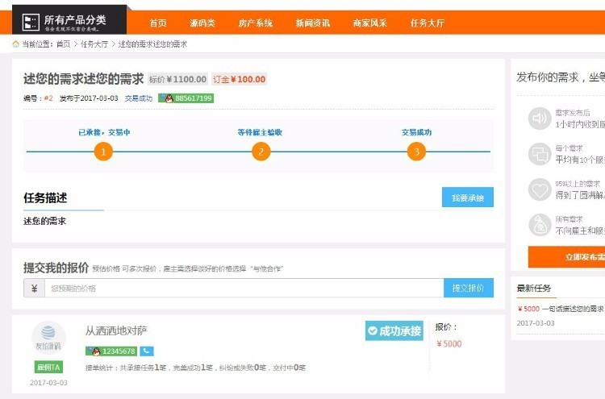Click the 交易成功 status link
This screenshot has height=399, width=605.
pos(139,98)
